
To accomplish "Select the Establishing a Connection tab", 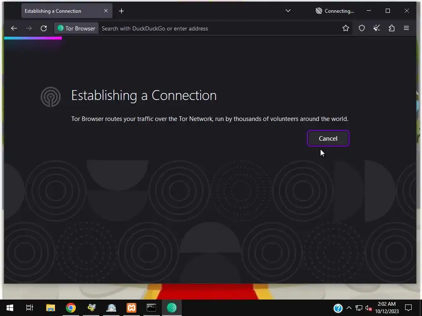I will [67, 11].
